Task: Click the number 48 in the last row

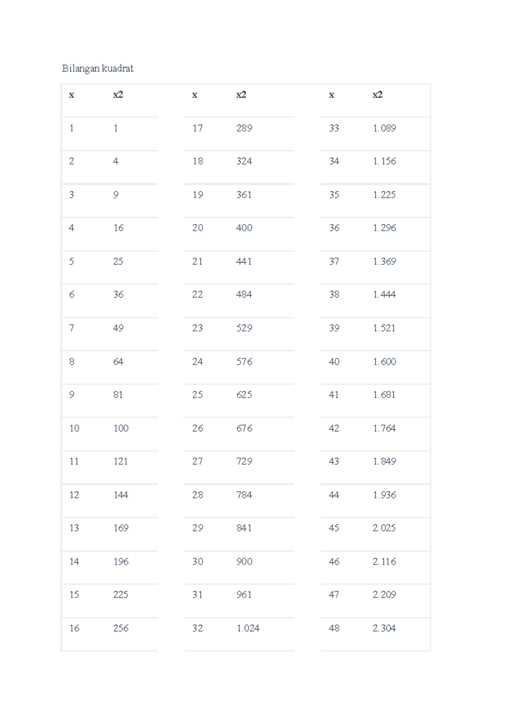Action: point(334,628)
